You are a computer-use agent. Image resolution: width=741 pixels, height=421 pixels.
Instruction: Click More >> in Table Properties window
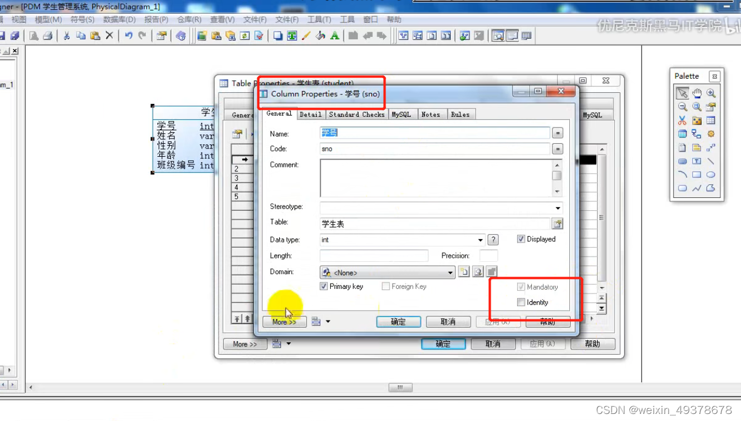tap(245, 344)
